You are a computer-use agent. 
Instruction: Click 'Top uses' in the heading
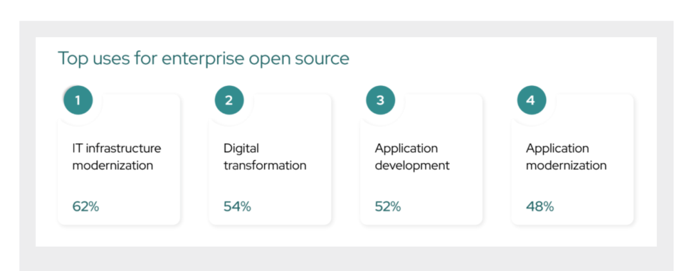85,59
